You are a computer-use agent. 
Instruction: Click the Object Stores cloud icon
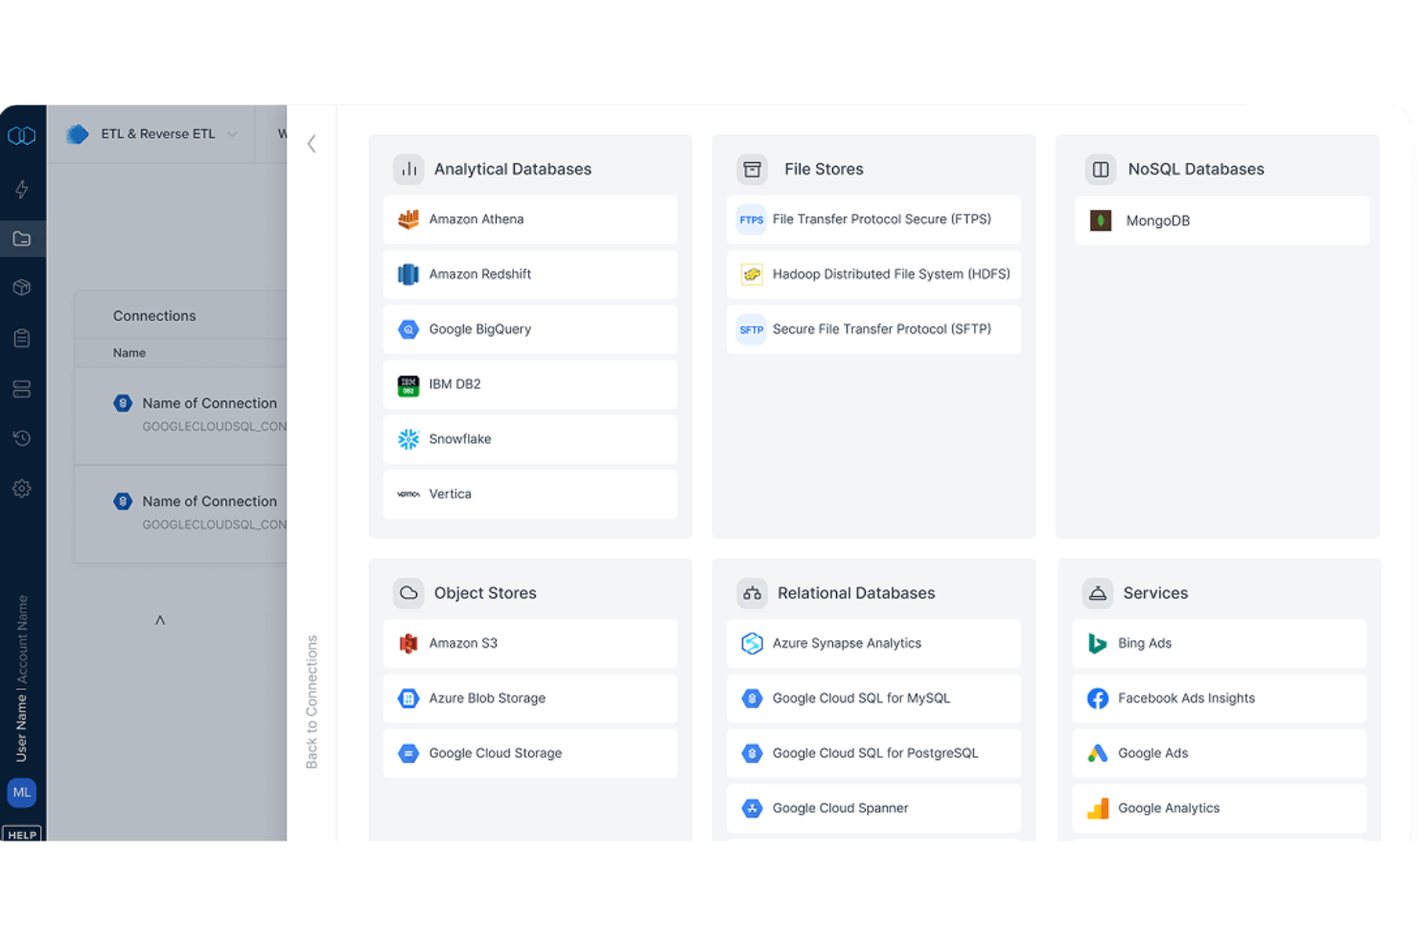point(408,593)
